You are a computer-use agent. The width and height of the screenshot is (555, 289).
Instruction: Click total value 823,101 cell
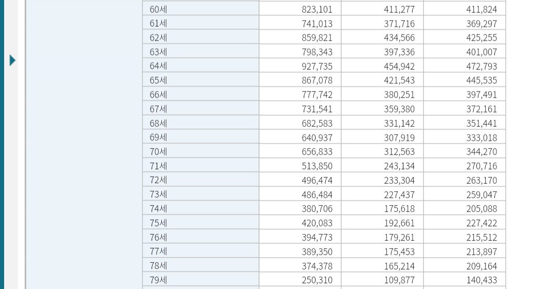[300, 9]
